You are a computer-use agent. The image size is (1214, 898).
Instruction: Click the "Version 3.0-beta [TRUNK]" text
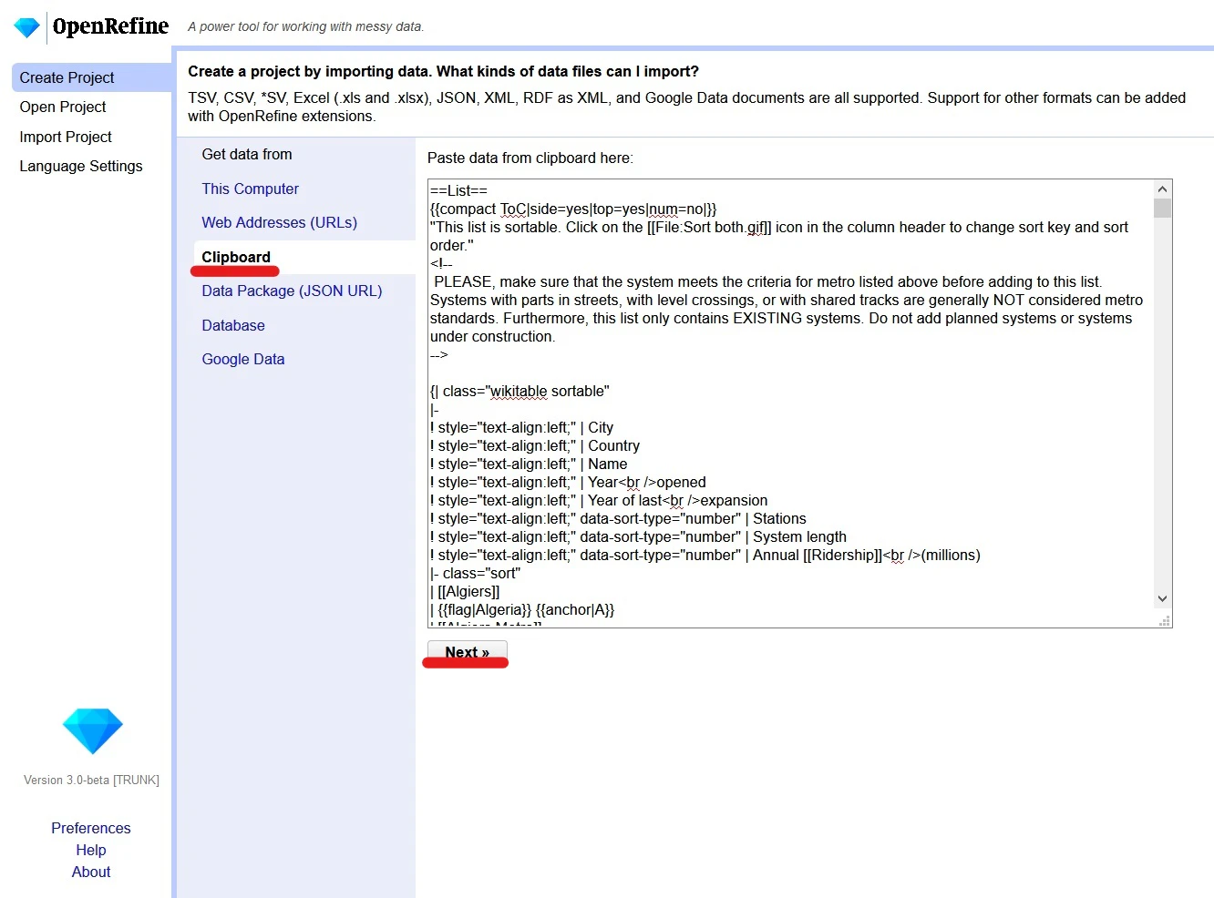(x=91, y=780)
